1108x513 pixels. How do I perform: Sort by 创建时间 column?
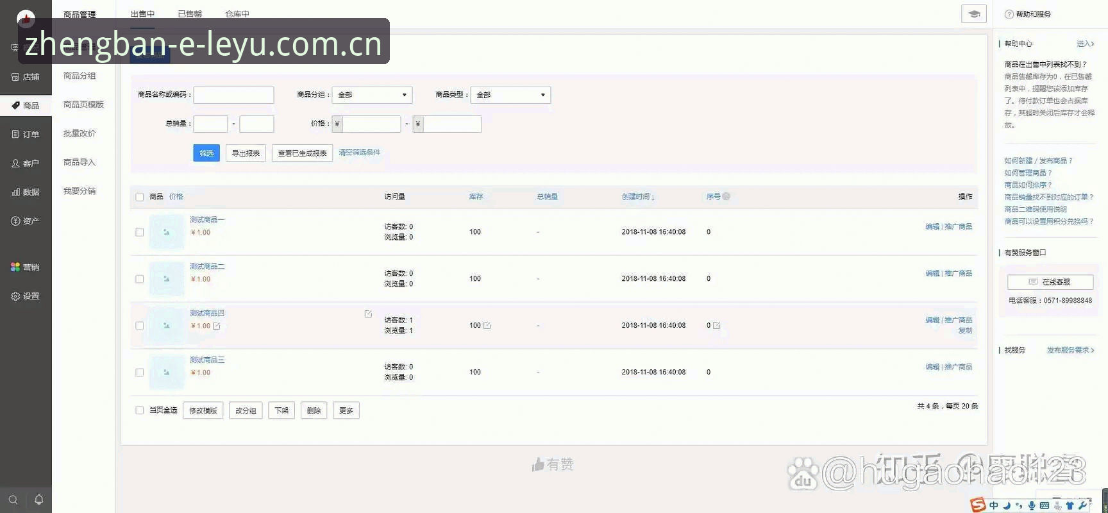[x=638, y=197]
